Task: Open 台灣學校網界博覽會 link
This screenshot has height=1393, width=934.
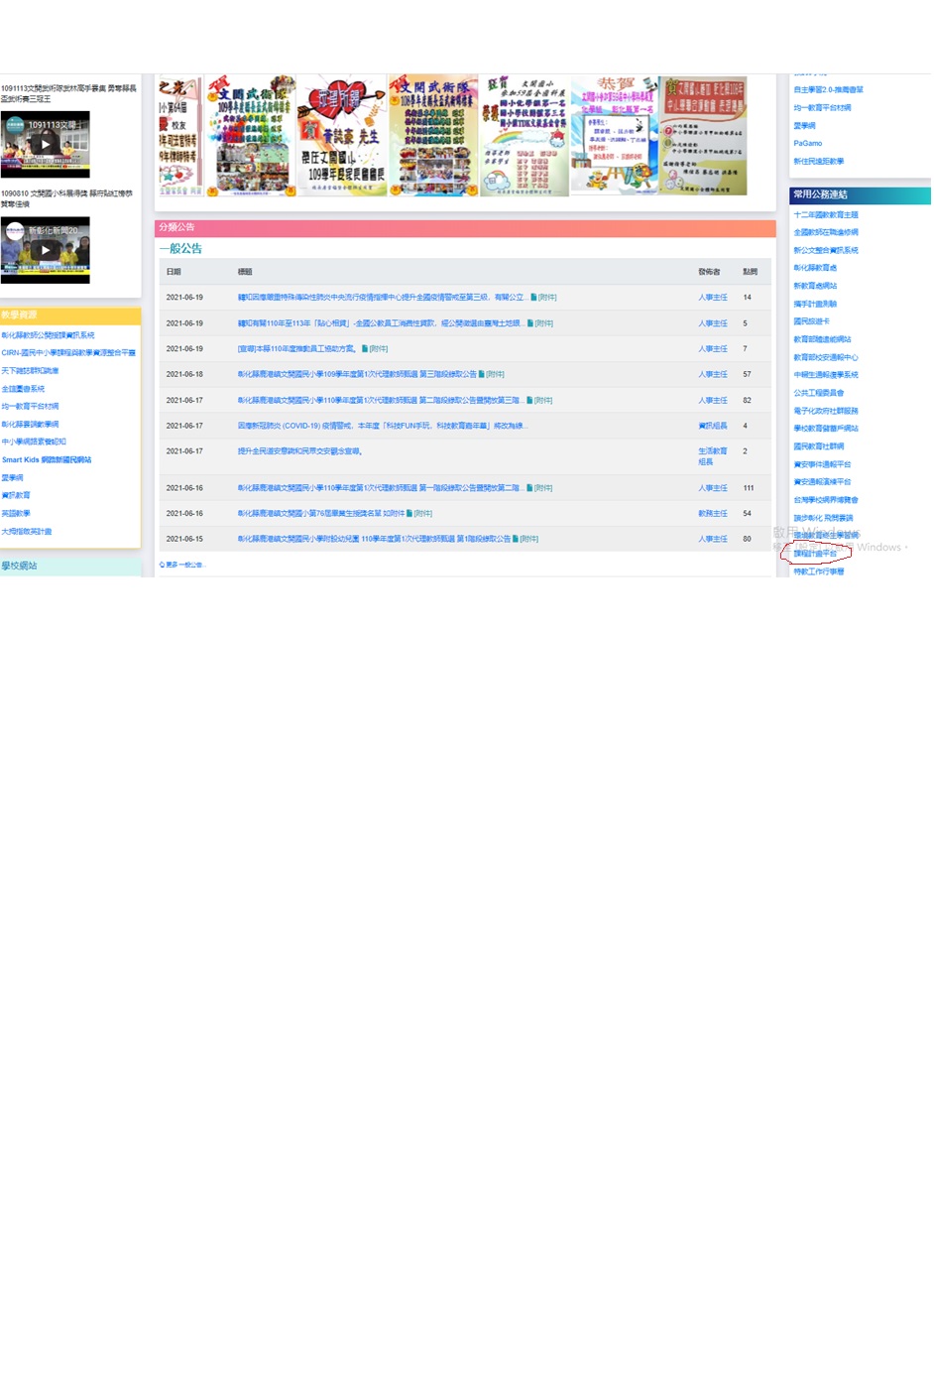Action: tap(826, 501)
